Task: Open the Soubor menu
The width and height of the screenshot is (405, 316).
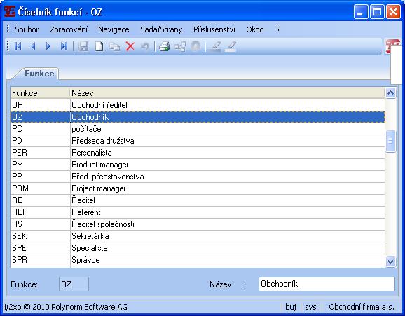Action: click(27, 29)
